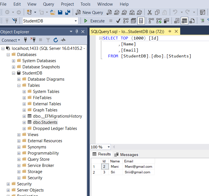
Task: Switch to the Results tab
Action: click(102, 154)
